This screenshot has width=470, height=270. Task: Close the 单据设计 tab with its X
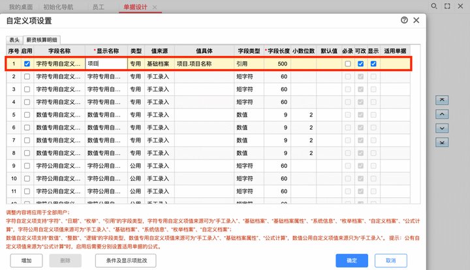155,7
